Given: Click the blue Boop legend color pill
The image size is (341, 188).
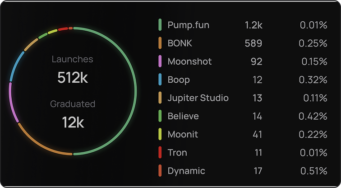Looking at the screenshot, I should (160, 80).
